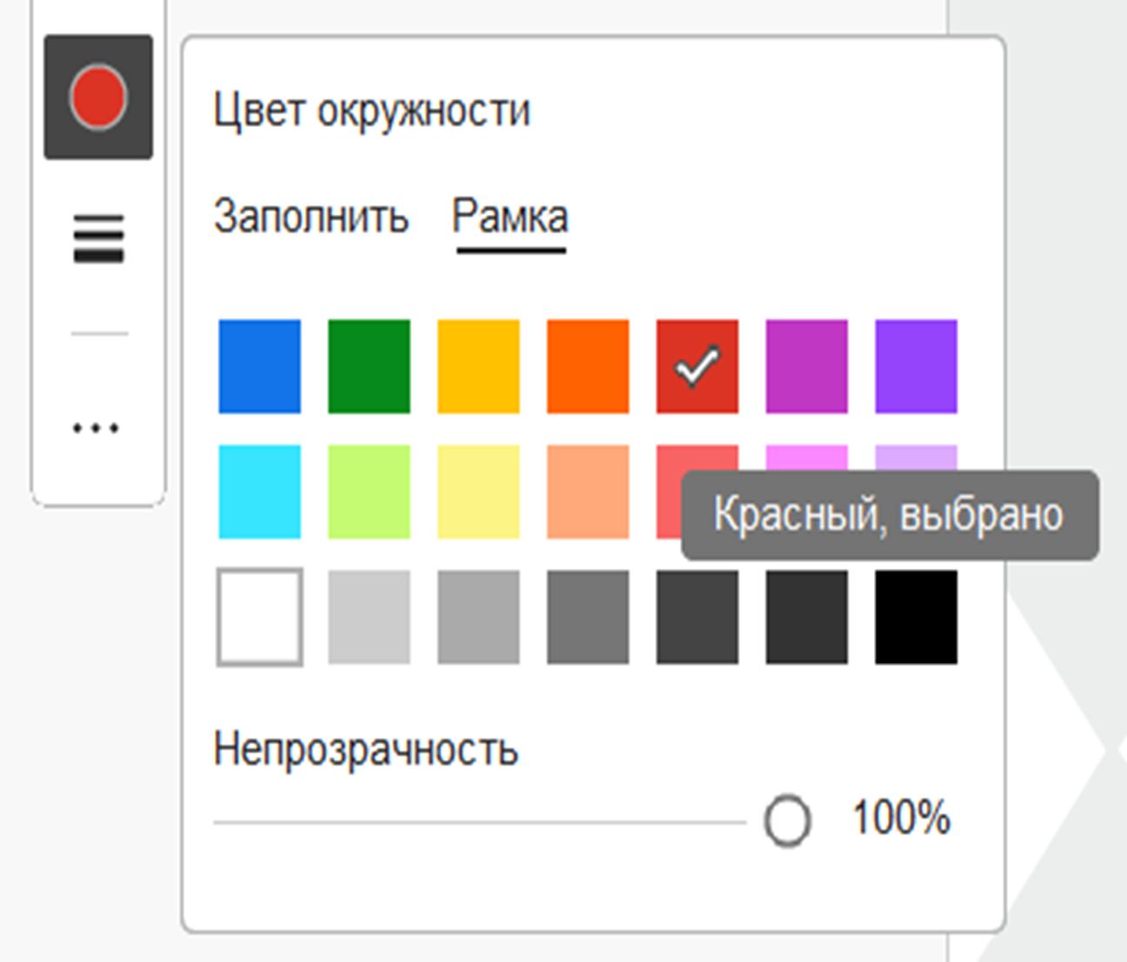The height and width of the screenshot is (962, 1127).
Task: Select the white color swatch
Action: (x=258, y=618)
